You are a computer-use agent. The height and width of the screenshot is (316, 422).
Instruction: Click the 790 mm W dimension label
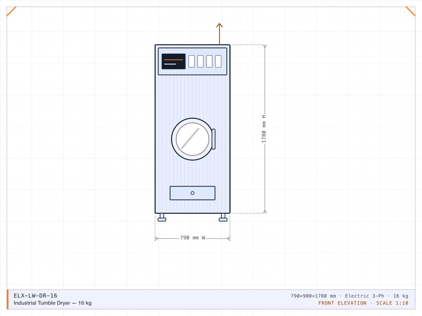193,237
